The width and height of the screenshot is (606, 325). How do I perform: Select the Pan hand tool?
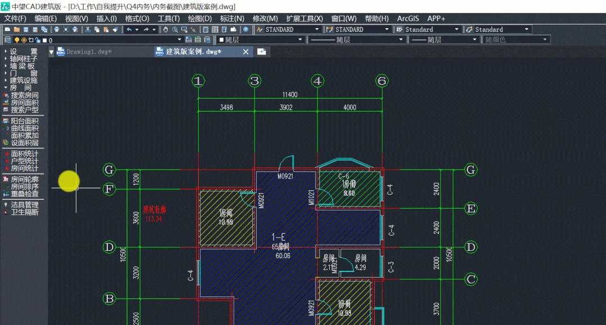pos(166,29)
